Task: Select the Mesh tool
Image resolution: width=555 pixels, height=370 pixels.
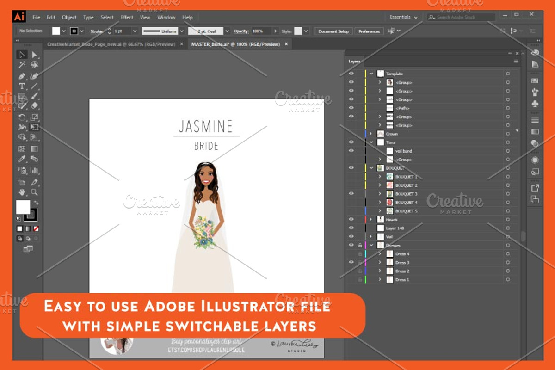Action: tap(22, 148)
